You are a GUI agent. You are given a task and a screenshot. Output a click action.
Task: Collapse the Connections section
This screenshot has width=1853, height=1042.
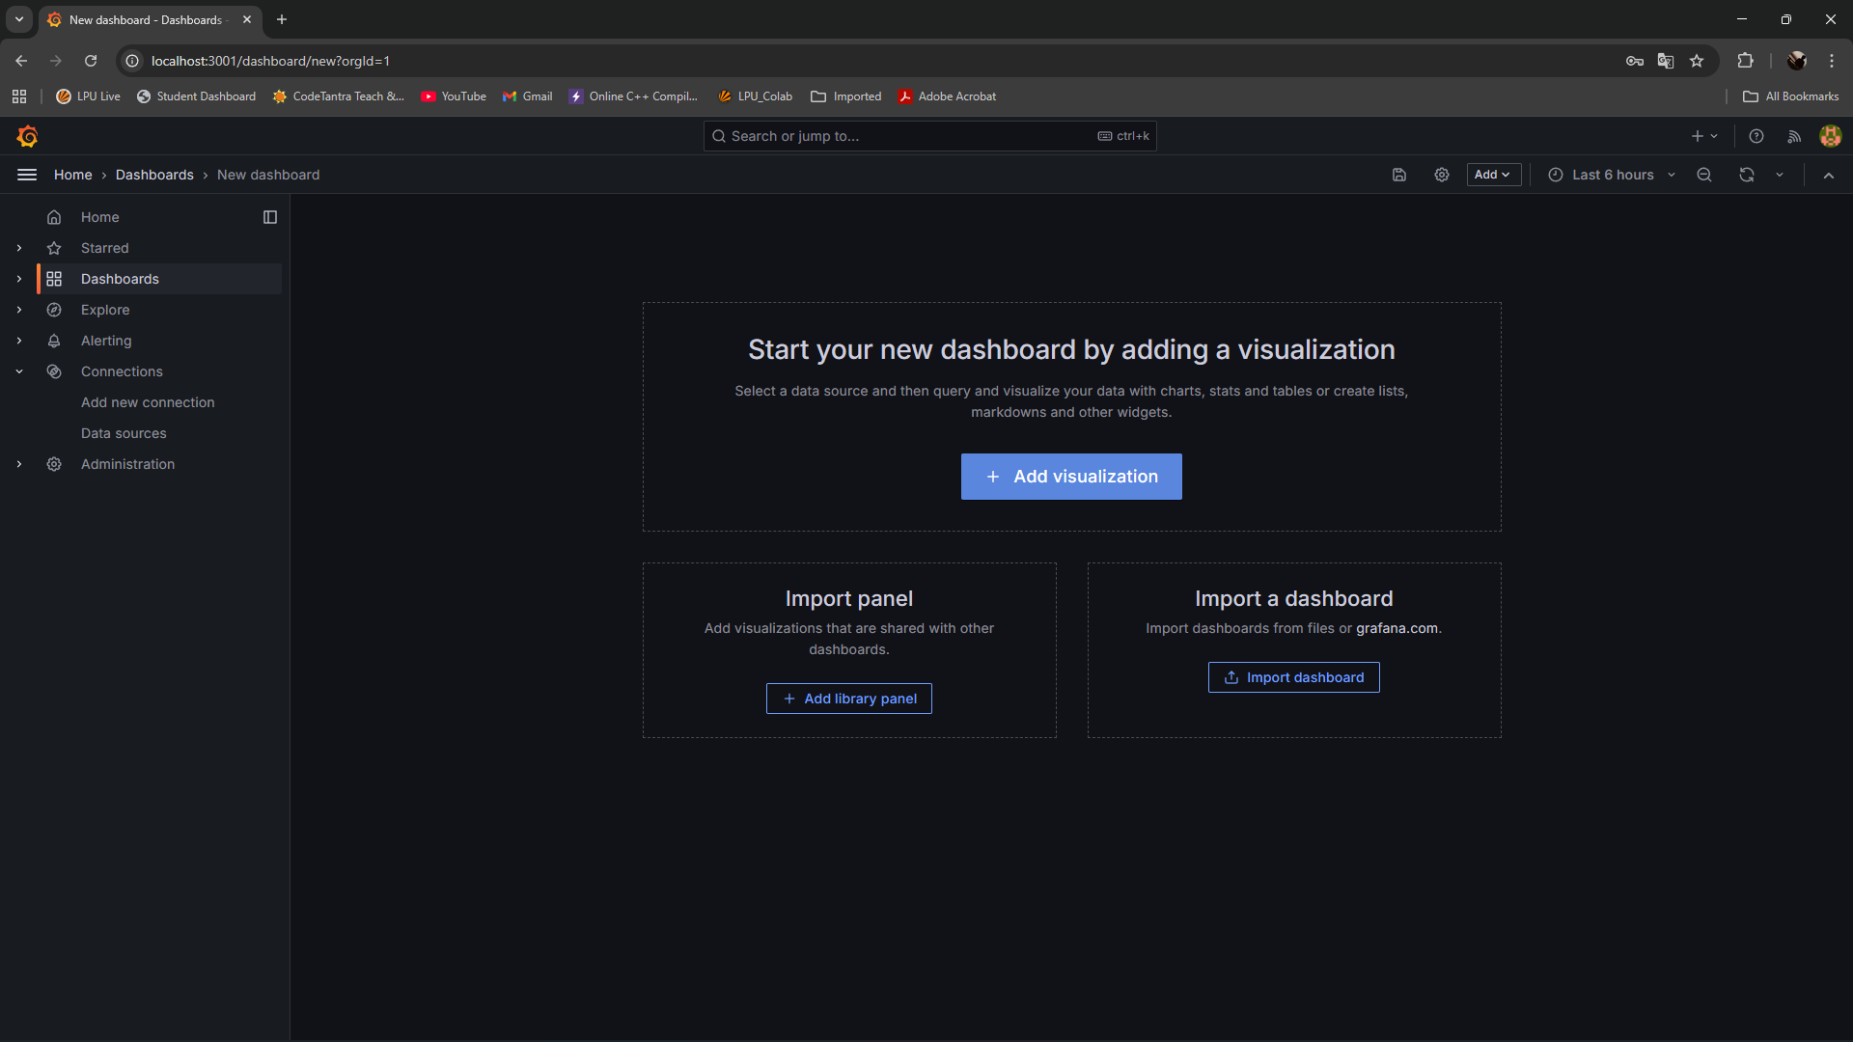[19, 371]
